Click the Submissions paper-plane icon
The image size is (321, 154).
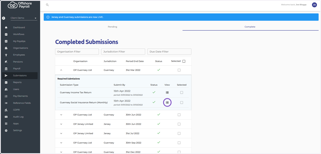click(6, 76)
